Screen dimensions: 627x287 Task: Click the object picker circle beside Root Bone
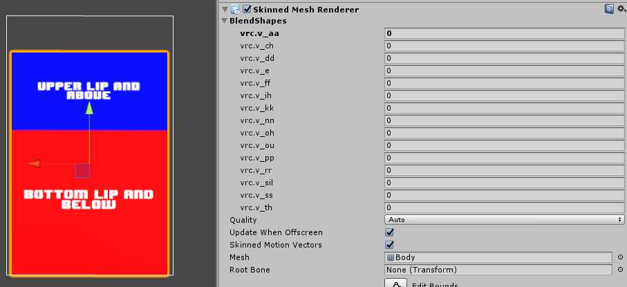coord(621,270)
